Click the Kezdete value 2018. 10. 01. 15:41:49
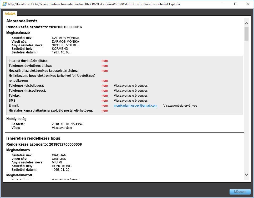The width and height of the screenshot is (254, 198). (x=68, y=124)
